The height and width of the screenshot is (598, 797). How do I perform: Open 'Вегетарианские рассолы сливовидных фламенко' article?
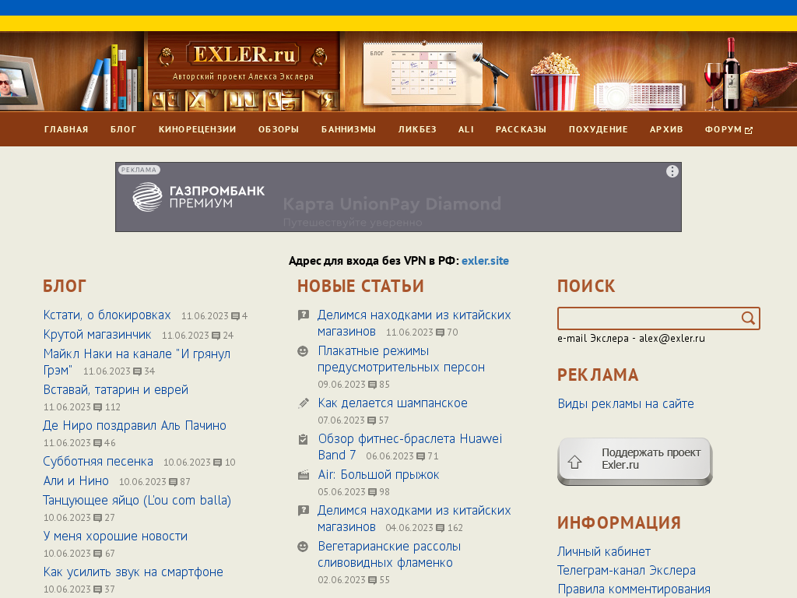click(x=389, y=554)
